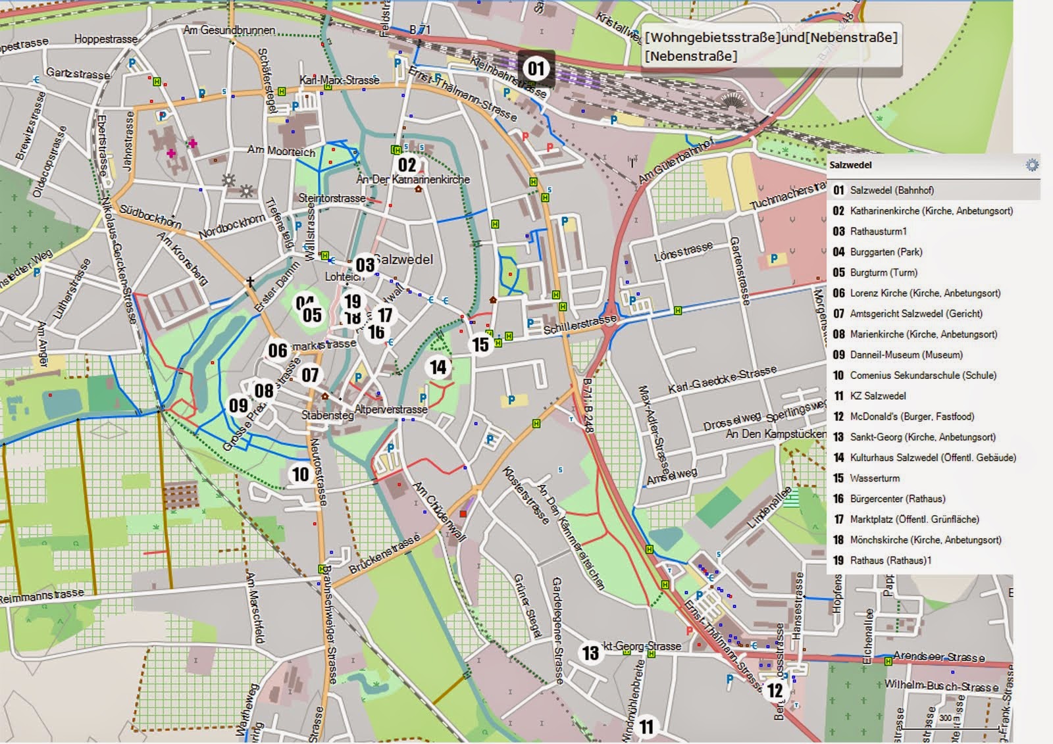
Task: Select list entry 05 Burgturm (Turm)
Action: (x=934, y=272)
